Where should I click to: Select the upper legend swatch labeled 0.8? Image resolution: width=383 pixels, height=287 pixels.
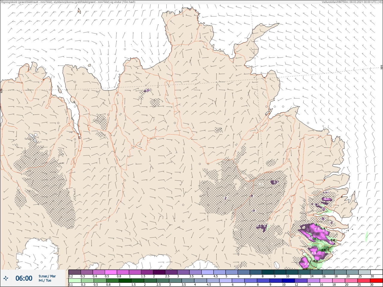click(x=123, y=272)
